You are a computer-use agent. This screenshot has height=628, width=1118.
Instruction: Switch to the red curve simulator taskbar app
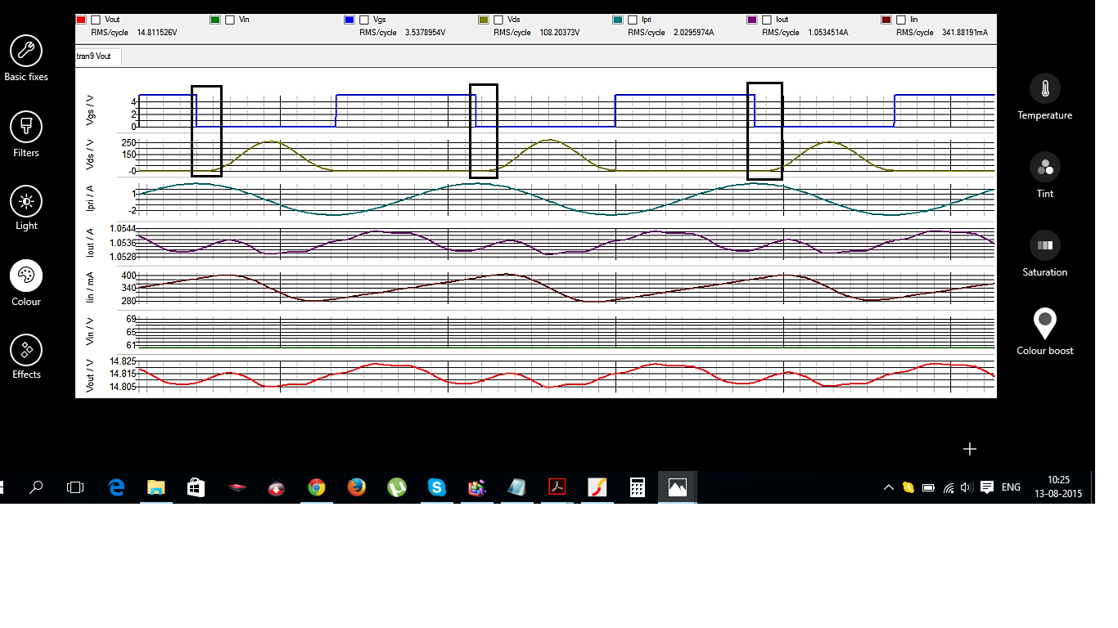tap(597, 487)
